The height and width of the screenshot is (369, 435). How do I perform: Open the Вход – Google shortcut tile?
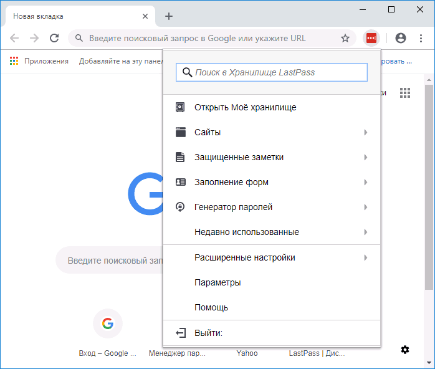(108, 333)
